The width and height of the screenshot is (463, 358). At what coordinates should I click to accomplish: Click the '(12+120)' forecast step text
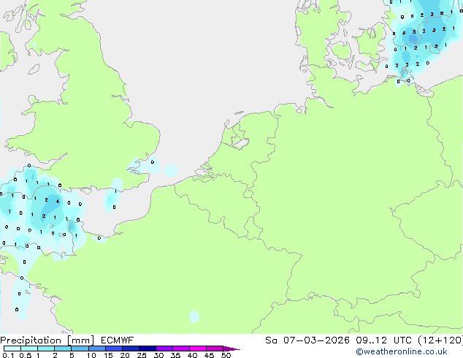click(440, 340)
